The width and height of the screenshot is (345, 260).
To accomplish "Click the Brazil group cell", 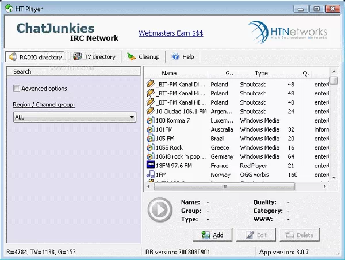I will (217, 138).
